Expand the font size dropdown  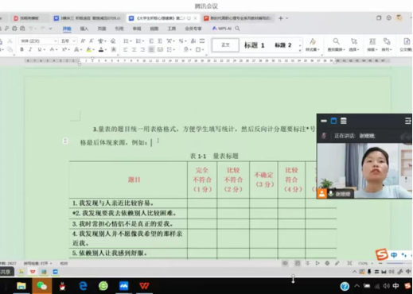click(x=74, y=41)
